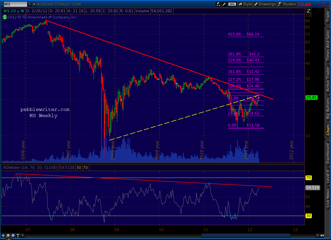
Task: Change the Wk timeframe aggregation button
Action: pyautogui.click(x=232, y=4)
